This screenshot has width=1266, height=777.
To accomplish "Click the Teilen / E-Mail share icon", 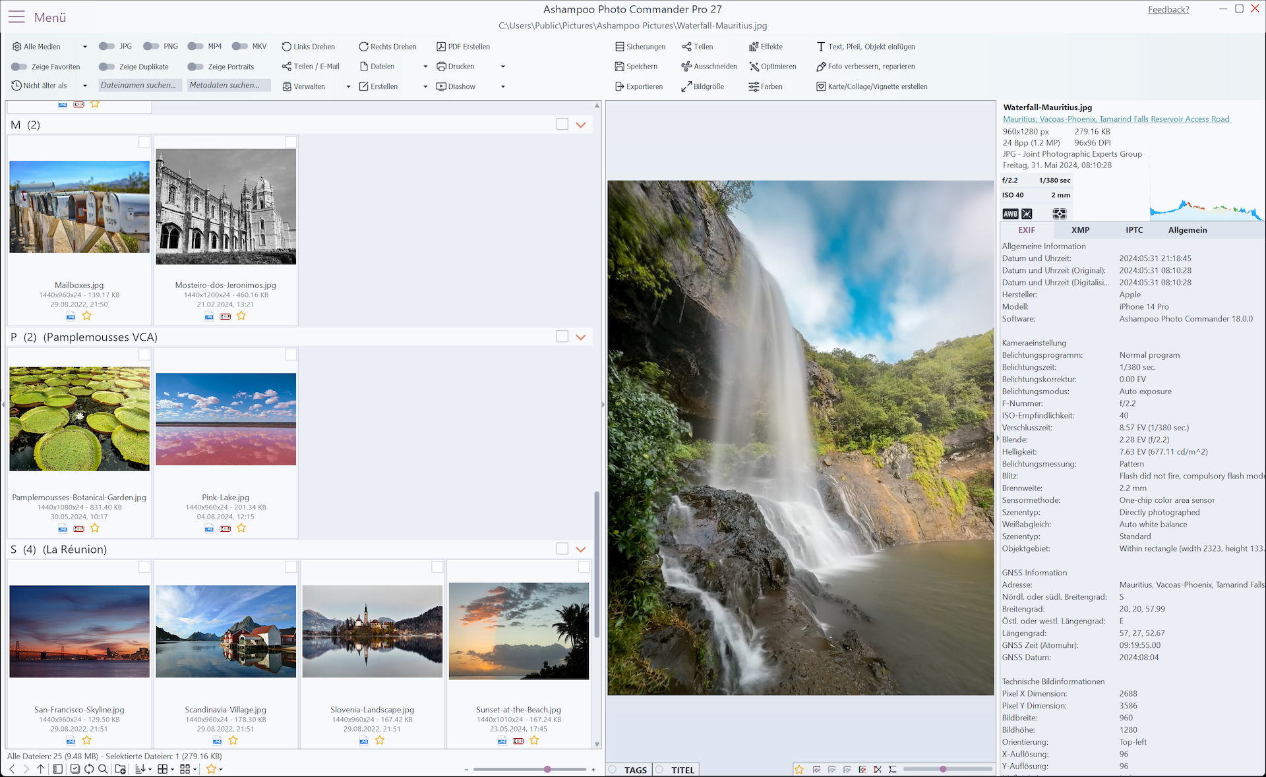I will (286, 67).
